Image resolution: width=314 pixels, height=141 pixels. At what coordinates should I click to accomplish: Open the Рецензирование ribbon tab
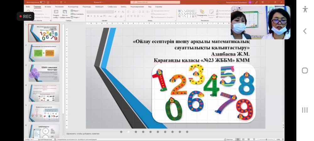(137, 7)
